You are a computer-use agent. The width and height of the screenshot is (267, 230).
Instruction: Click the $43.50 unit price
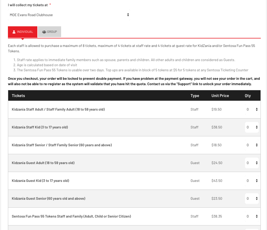(217, 180)
